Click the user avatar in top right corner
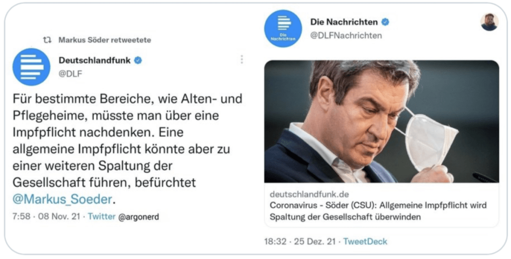 (x=490, y=22)
